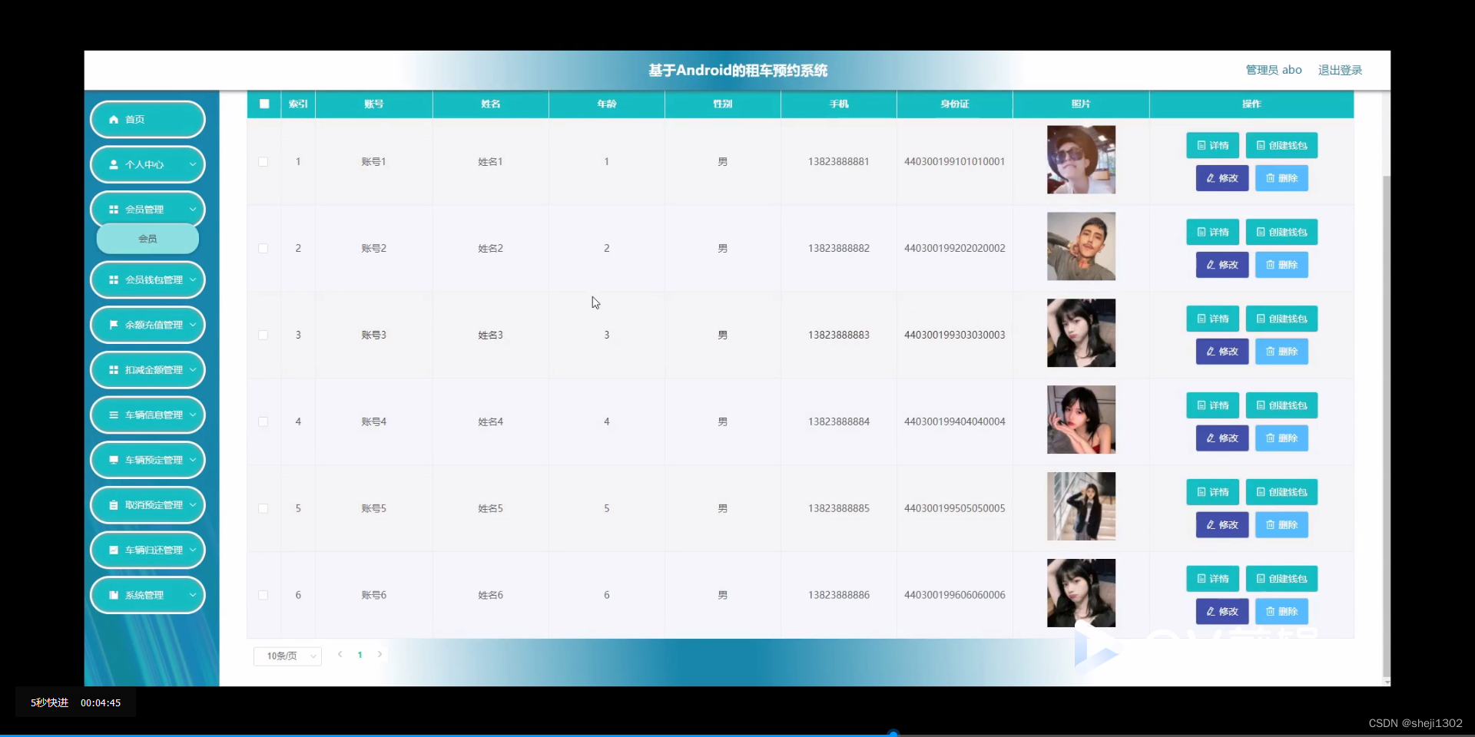Image resolution: width=1475 pixels, height=737 pixels.
Task: Click the 个人中心 person icon
Action: point(114,164)
